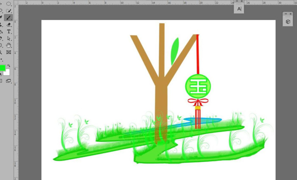
Task: Select the Horizontal Type tool
Action: (x=8, y=32)
